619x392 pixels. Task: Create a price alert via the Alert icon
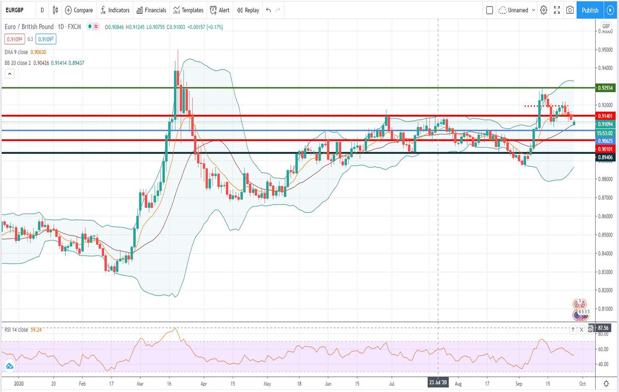coord(219,10)
